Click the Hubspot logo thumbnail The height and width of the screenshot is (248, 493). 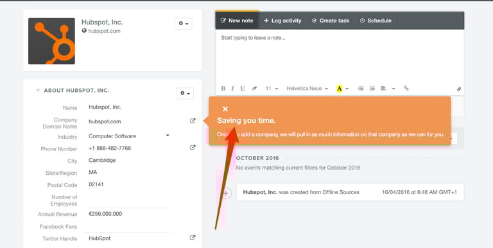51,41
